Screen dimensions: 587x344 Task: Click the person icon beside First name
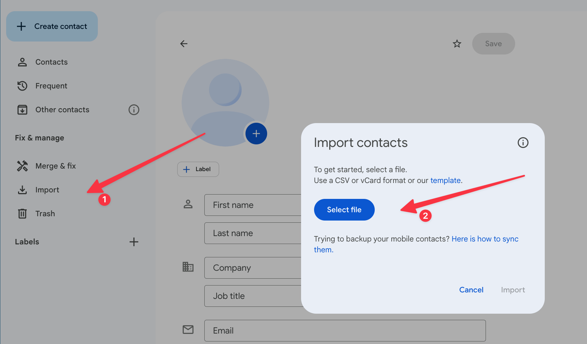(x=188, y=204)
